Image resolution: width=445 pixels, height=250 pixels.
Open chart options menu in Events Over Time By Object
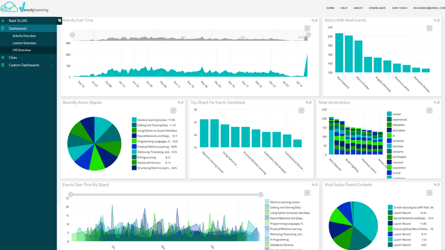pos(307,193)
